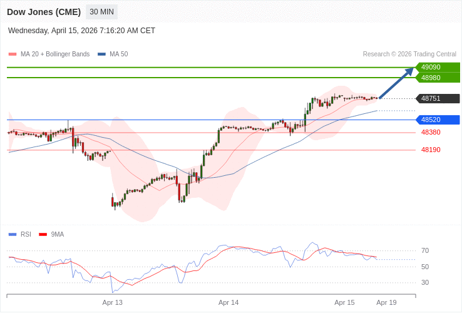This screenshot has width=462, height=313.
Task: Click the 30 MIN timeframe button
Action: [x=101, y=12]
